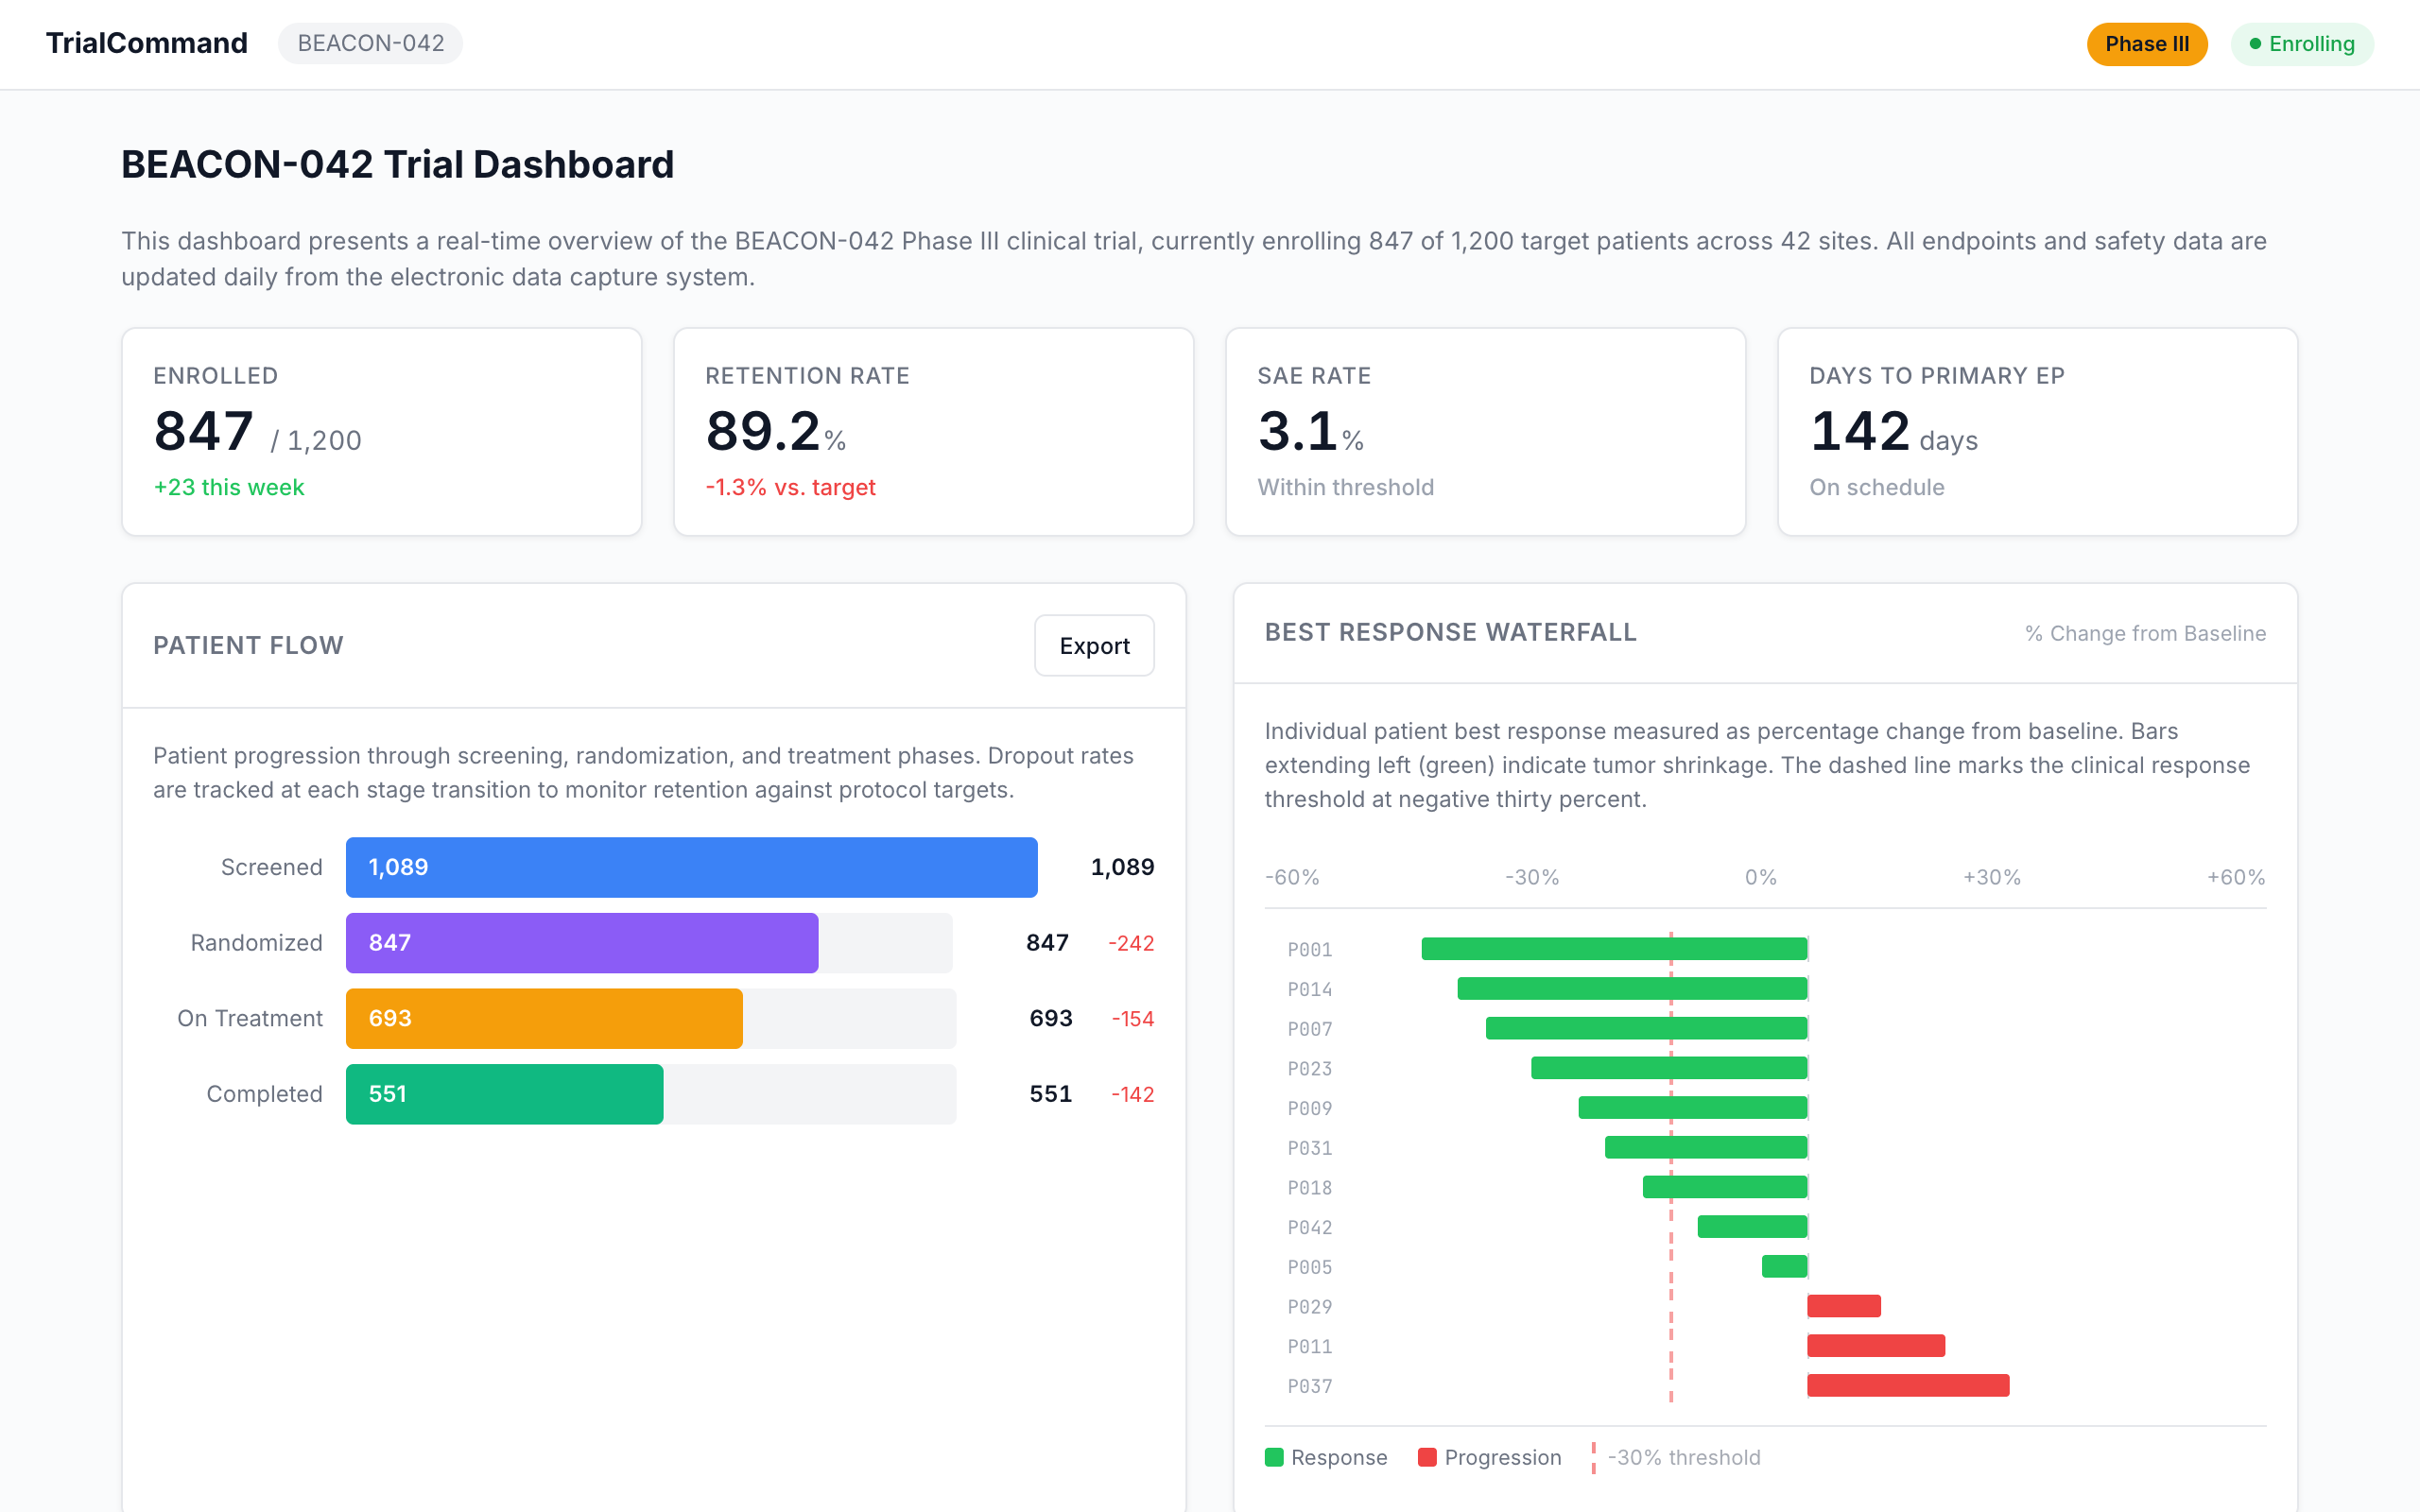Select the green Completed bar
Screen dimensions: 2420x1512
click(x=504, y=1094)
